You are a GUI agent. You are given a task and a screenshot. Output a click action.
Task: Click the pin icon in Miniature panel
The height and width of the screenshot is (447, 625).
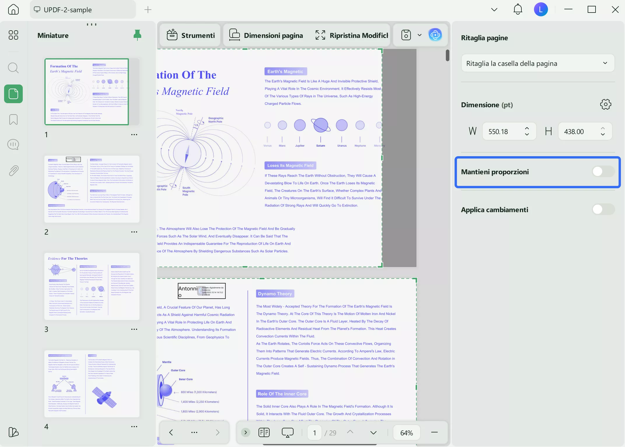click(x=137, y=35)
